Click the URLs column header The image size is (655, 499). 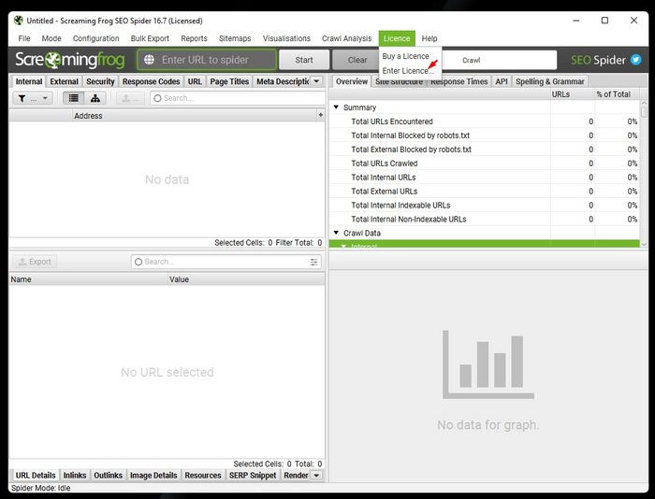pos(573,94)
